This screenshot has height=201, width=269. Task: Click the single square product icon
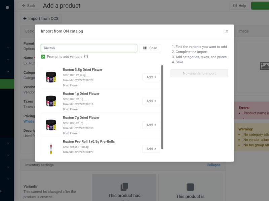click(190, 187)
